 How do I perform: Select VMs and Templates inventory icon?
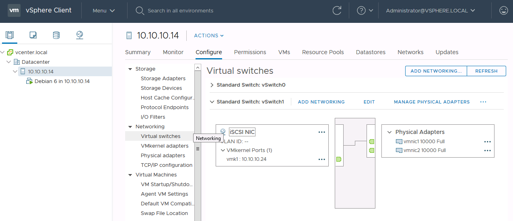point(33,35)
